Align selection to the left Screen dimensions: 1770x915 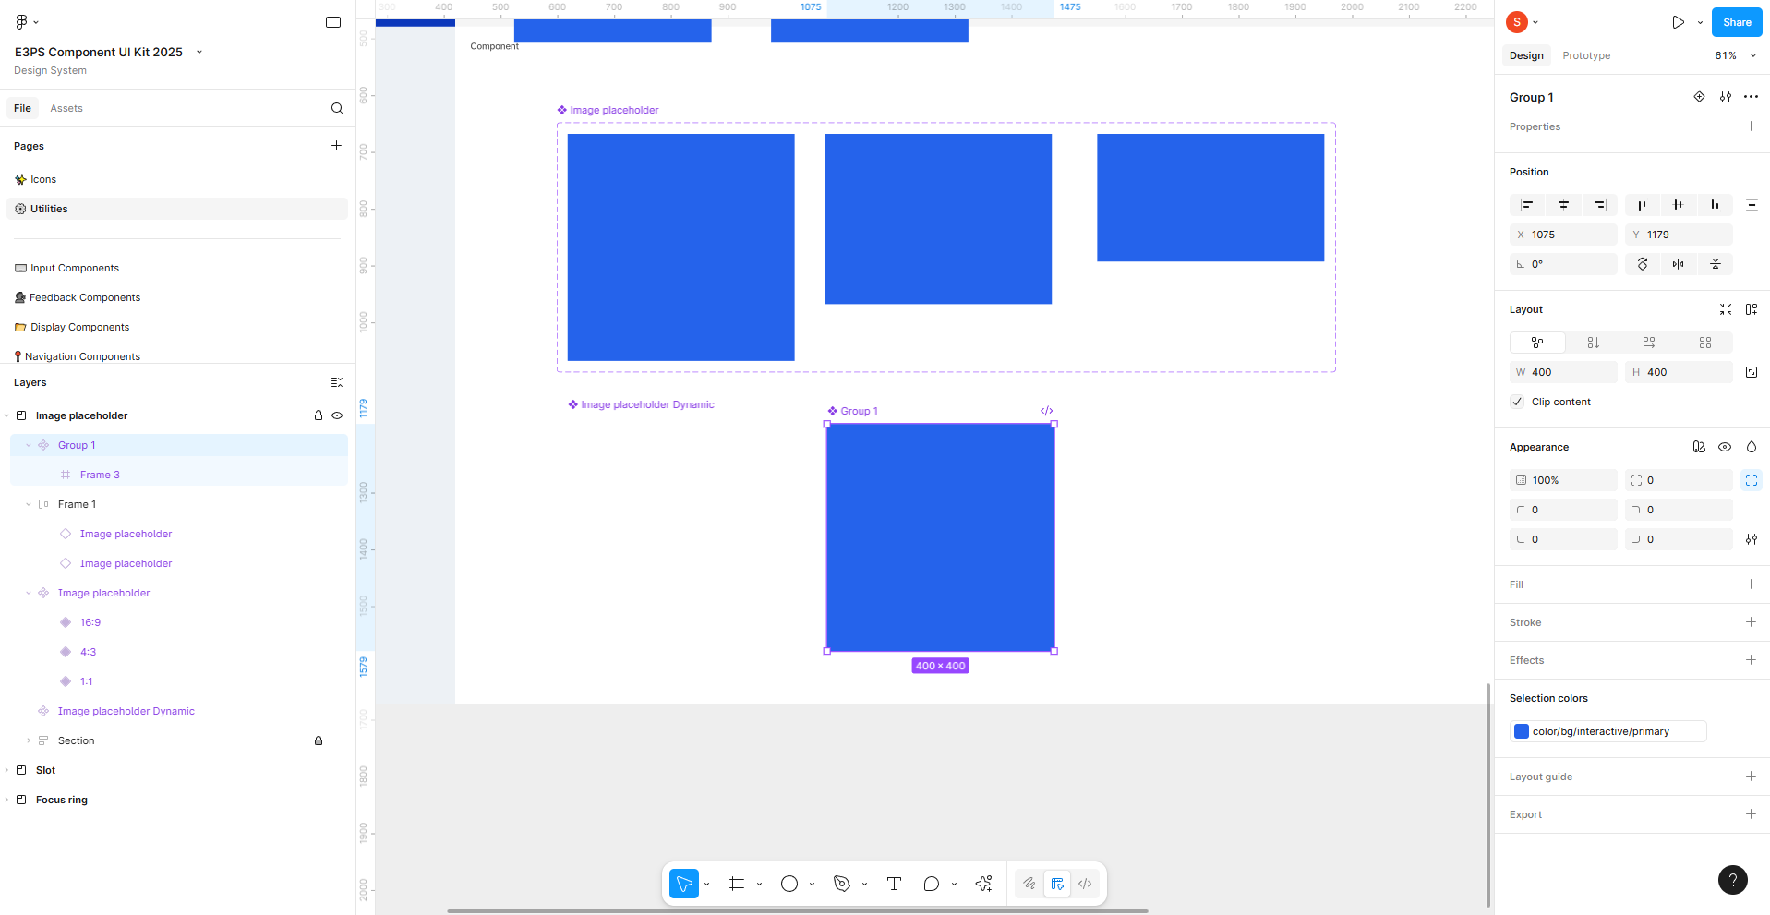coord(1527,205)
